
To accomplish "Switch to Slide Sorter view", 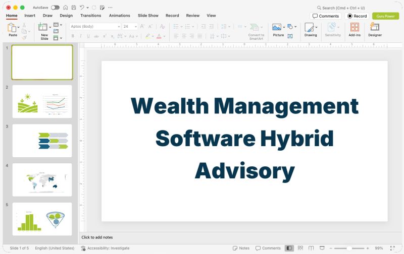I will click(300, 248).
